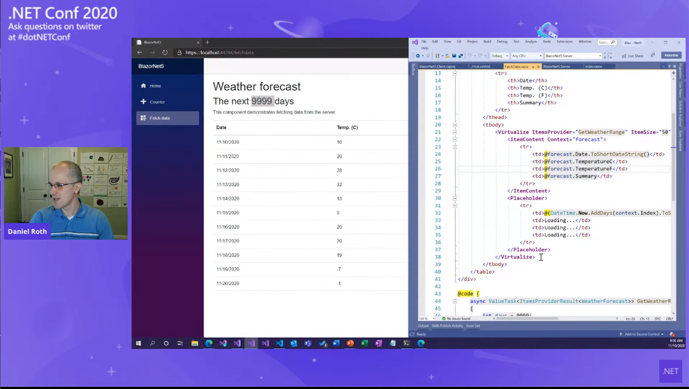Switch to the BlazorNet5.Server editor tab
This screenshot has height=389, width=689.
[556, 66]
